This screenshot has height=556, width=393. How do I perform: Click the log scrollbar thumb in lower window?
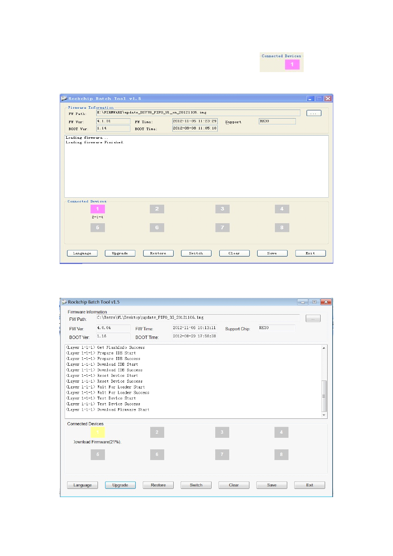324,396
